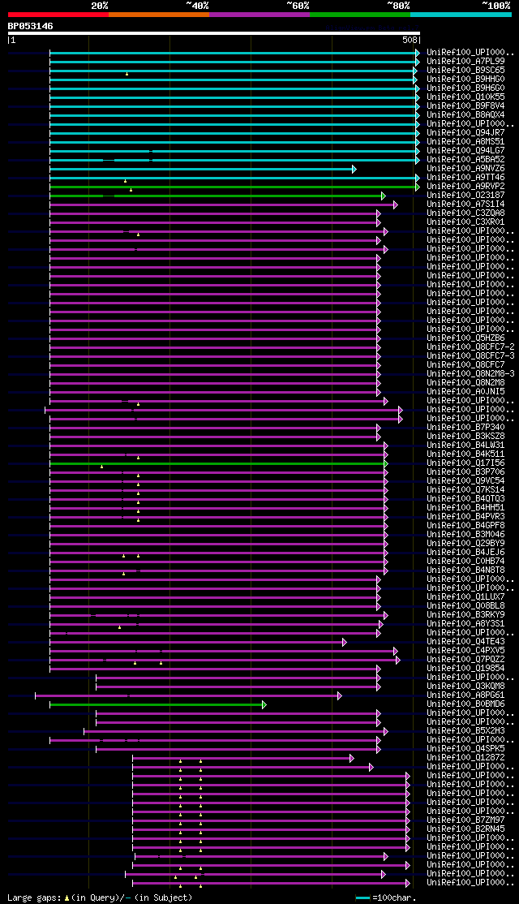
Task: Select the UniRef100_Q3KQM8 label
Action: click(465, 687)
